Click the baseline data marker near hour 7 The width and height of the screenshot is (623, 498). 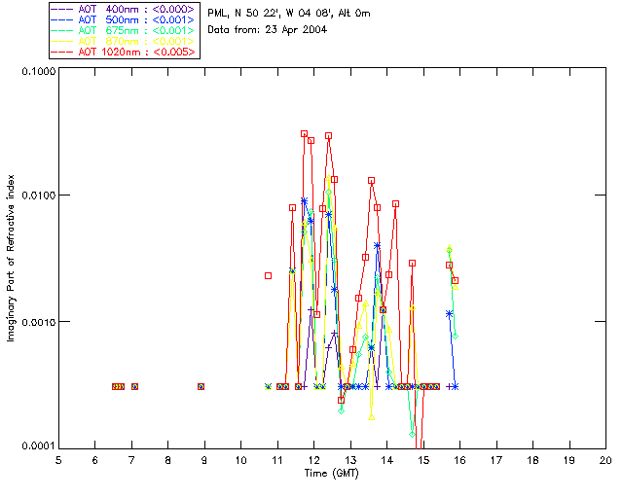[x=134, y=386]
